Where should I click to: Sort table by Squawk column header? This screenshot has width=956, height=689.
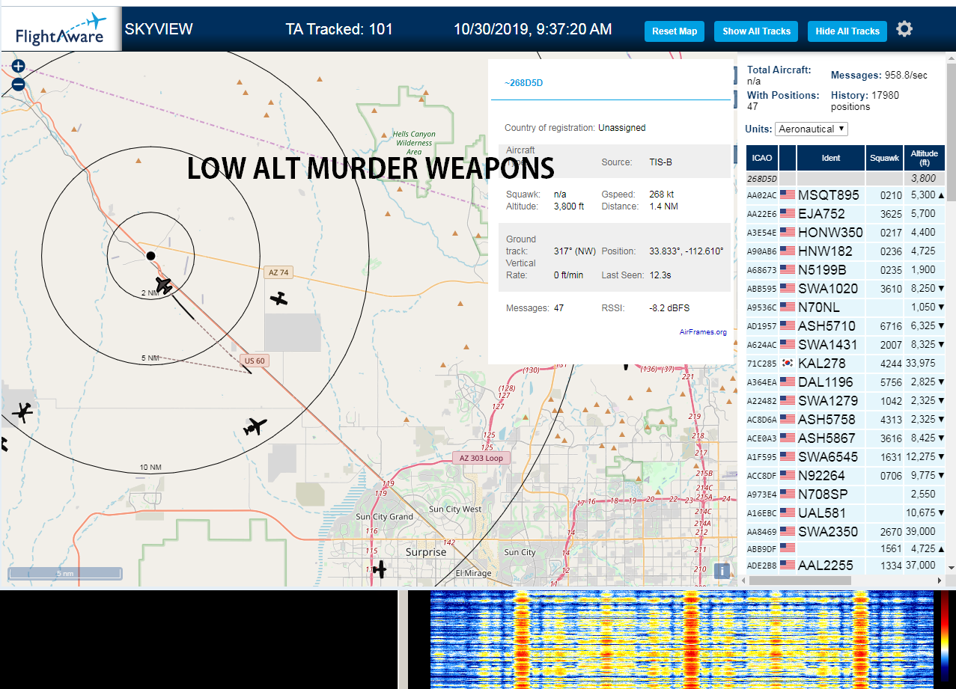pos(885,158)
